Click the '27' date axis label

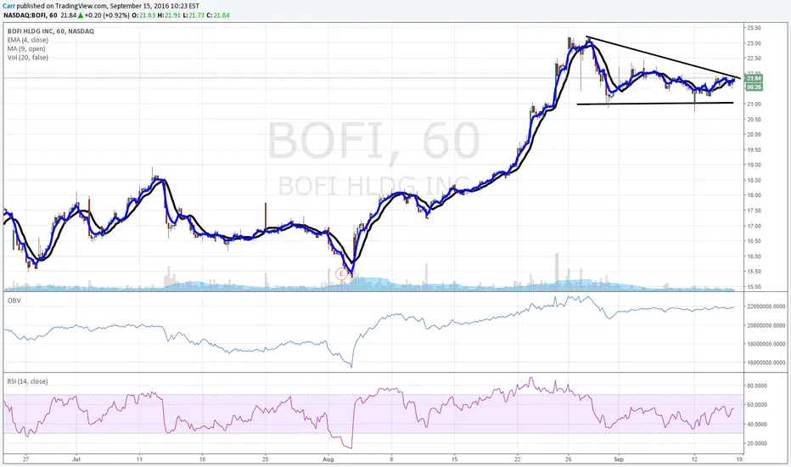point(25,459)
